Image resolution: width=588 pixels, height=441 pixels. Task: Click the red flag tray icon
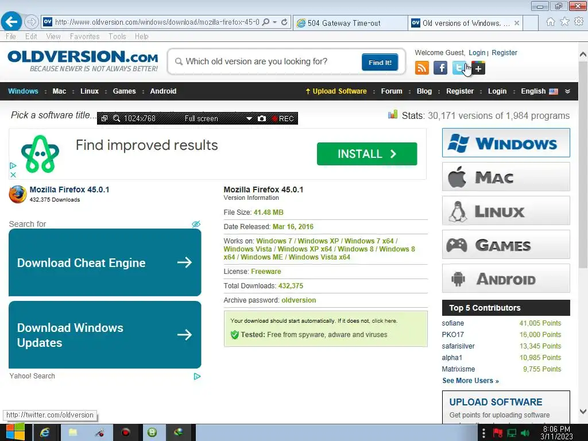[x=498, y=433]
